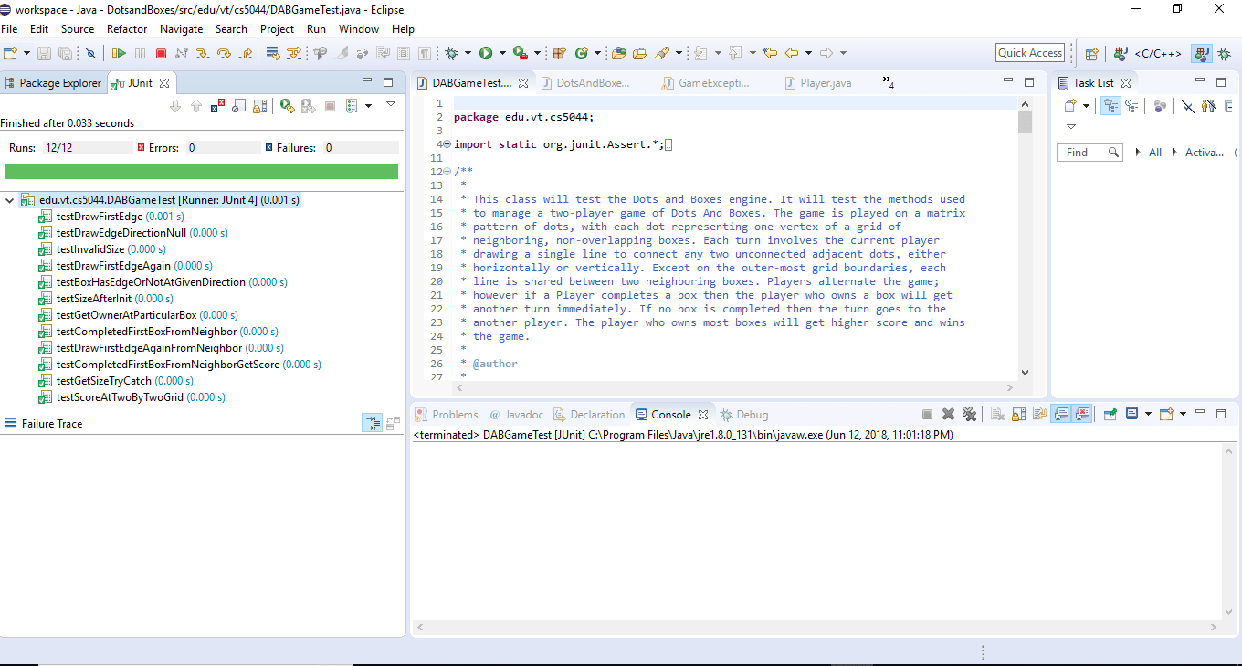This screenshot has height=666, width=1242.
Task: Click Rerun Test icon in the JUnit view
Action: click(x=288, y=106)
